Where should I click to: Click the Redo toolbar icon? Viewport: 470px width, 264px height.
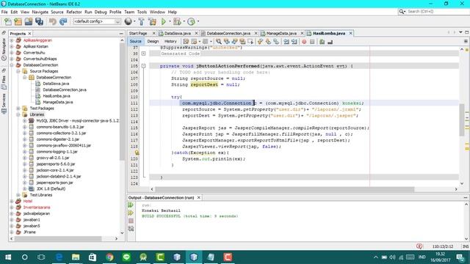(63, 21)
